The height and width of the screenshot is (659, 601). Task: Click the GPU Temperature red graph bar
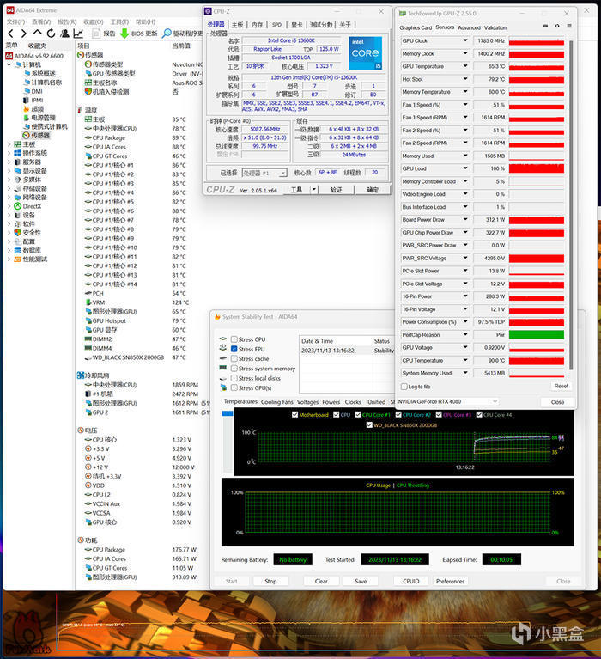537,66
